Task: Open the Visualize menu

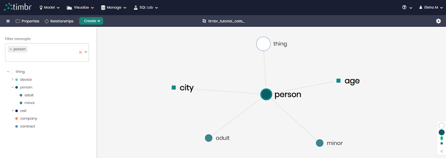Action: (x=80, y=8)
